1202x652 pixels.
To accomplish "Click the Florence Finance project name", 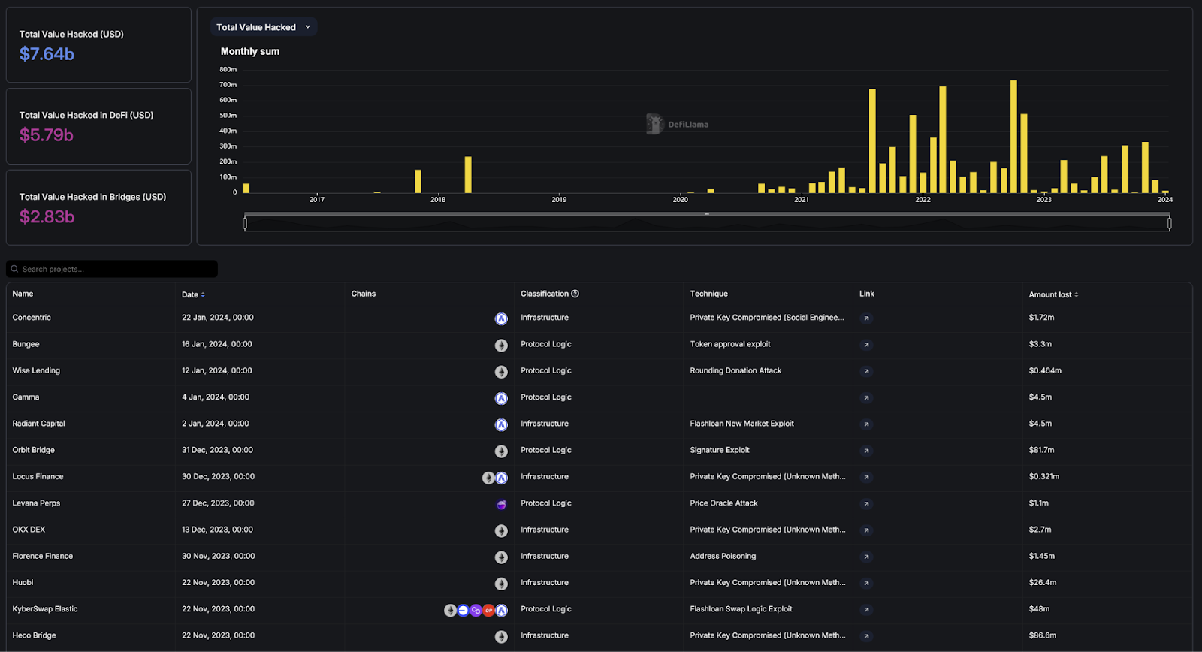I will pyautogui.click(x=43, y=556).
